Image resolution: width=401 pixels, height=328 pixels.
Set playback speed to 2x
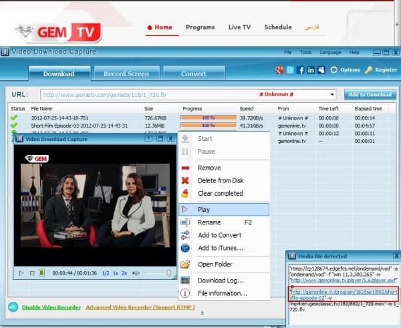tap(124, 273)
